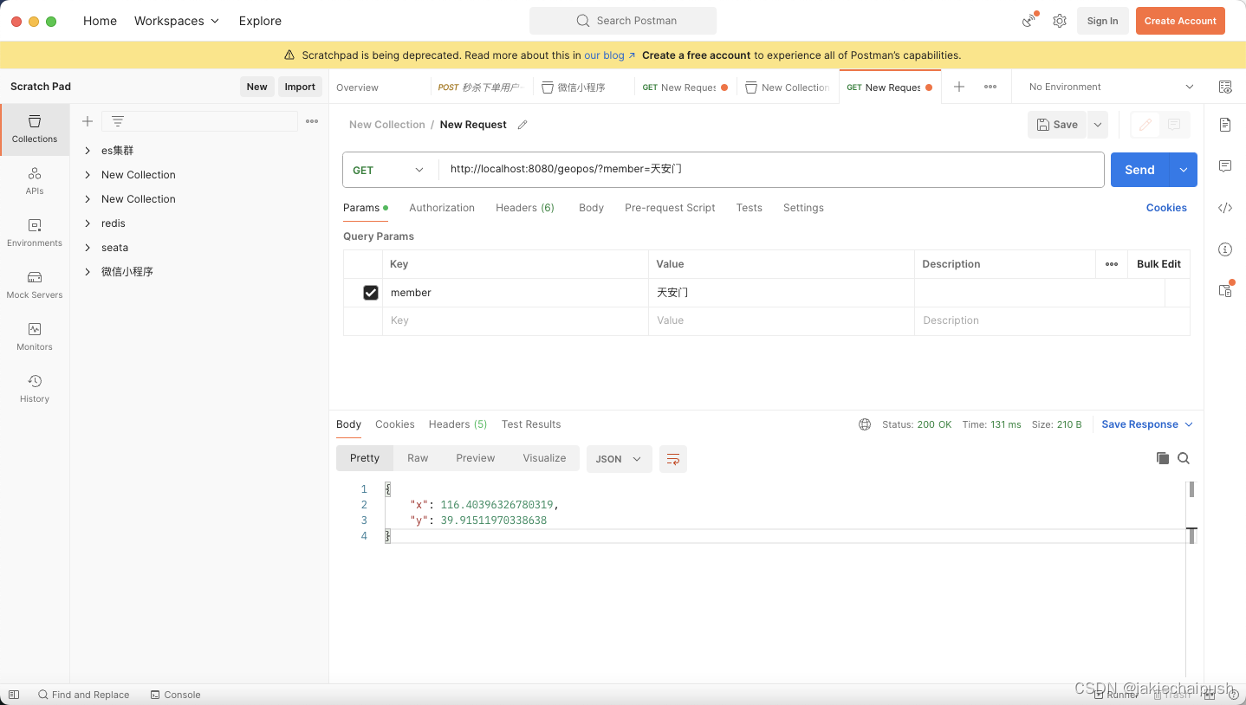The width and height of the screenshot is (1246, 705).
Task: Open Save Response dropdown
Action: point(1147,424)
